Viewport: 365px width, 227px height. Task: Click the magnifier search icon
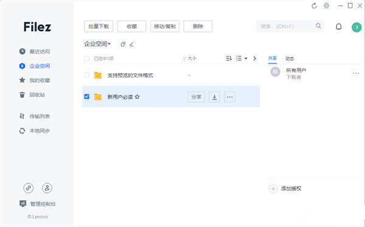coord(318,26)
